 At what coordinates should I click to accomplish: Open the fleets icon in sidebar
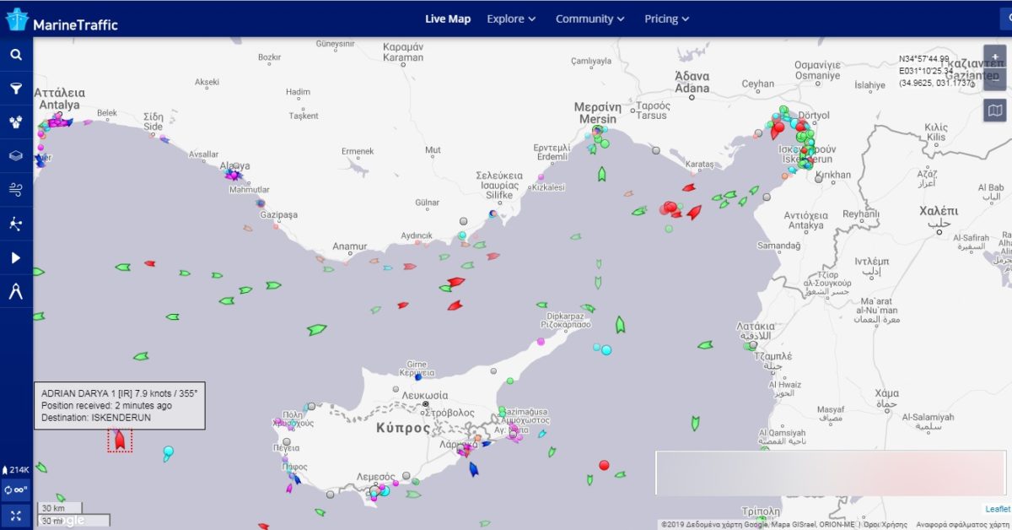[x=16, y=122]
